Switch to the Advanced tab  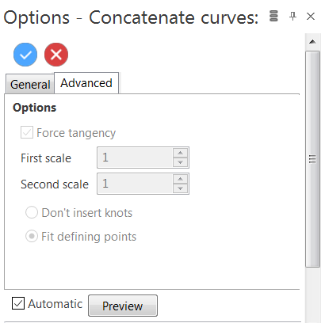coord(86,83)
